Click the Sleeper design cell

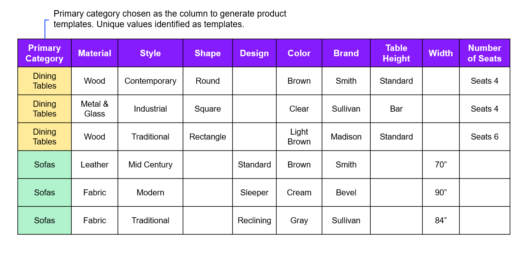(x=254, y=192)
